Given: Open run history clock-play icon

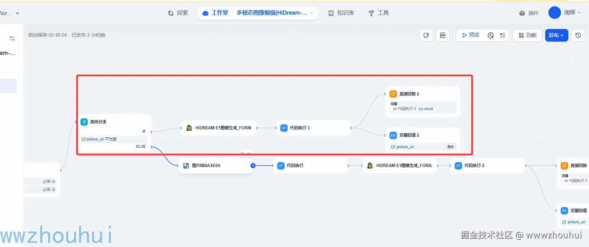Looking at the screenshot, I should pos(491,35).
